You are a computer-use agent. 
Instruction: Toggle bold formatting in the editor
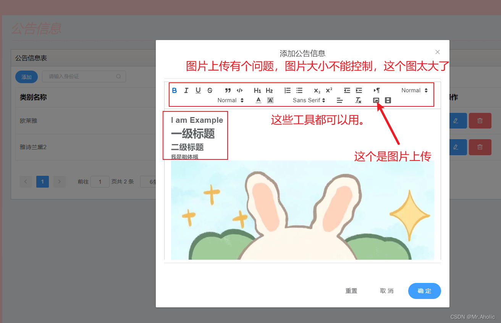175,90
